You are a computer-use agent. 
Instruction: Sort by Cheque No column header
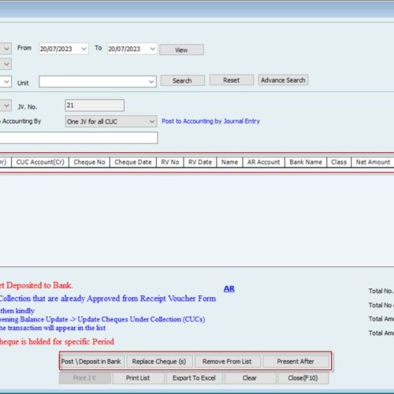[89, 162]
